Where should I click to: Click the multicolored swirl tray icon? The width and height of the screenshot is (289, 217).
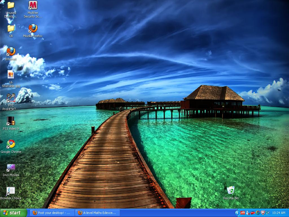point(258,213)
